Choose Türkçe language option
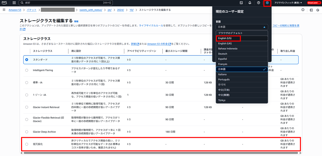322x156 pixels. click(242, 100)
